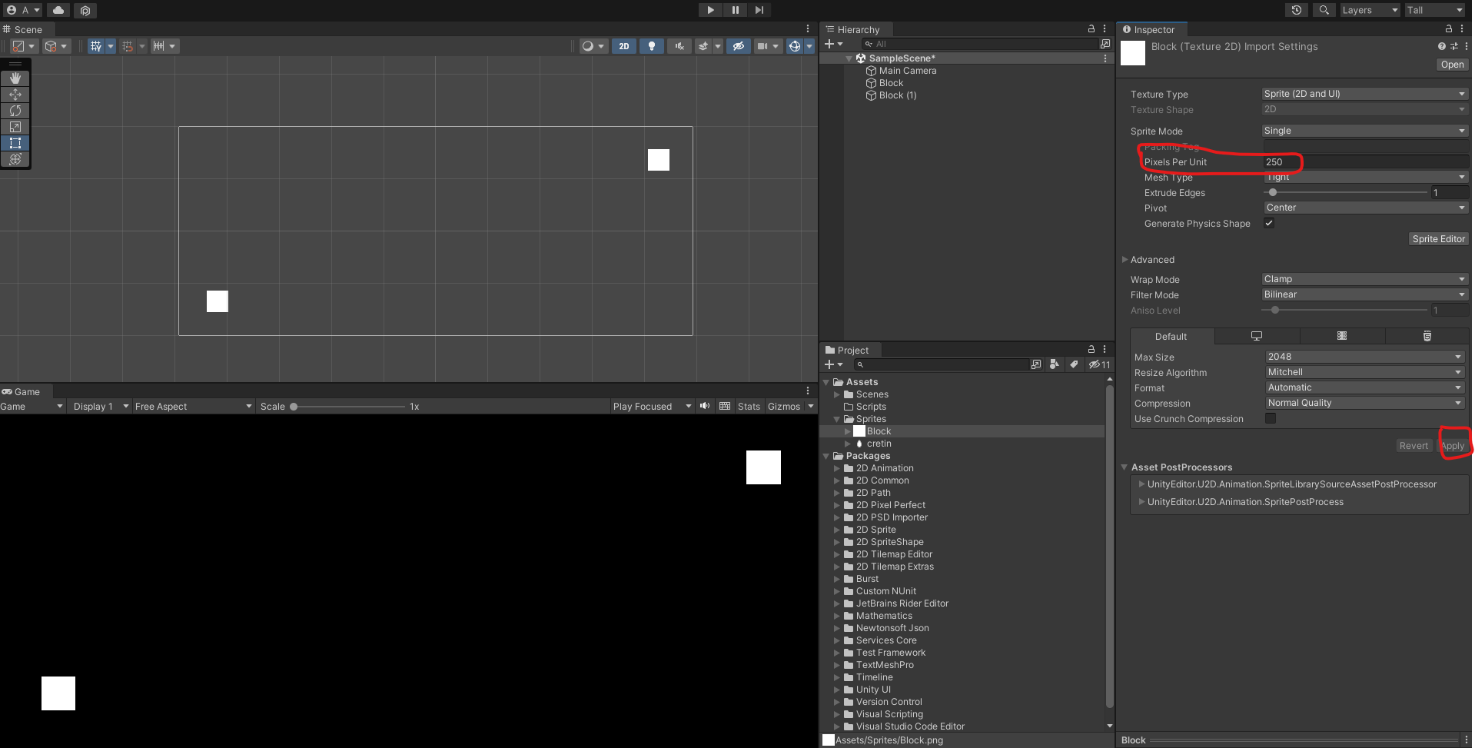Open Compression dropdown
The width and height of the screenshot is (1475, 748).
click(1365, 403)
